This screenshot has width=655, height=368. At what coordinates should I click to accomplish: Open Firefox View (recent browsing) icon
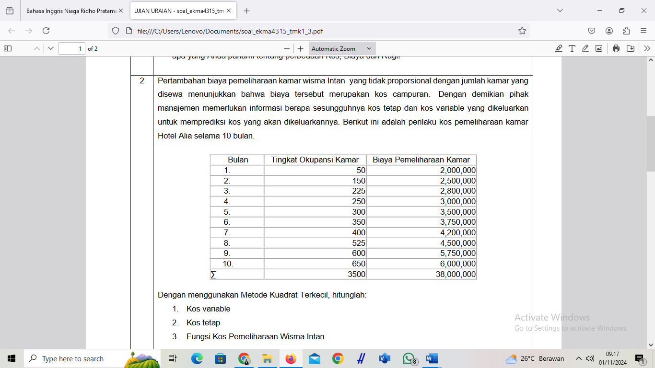tap(10, 11)
